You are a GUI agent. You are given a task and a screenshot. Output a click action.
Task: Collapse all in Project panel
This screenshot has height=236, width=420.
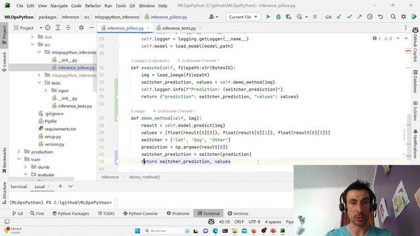coord(68,28)
